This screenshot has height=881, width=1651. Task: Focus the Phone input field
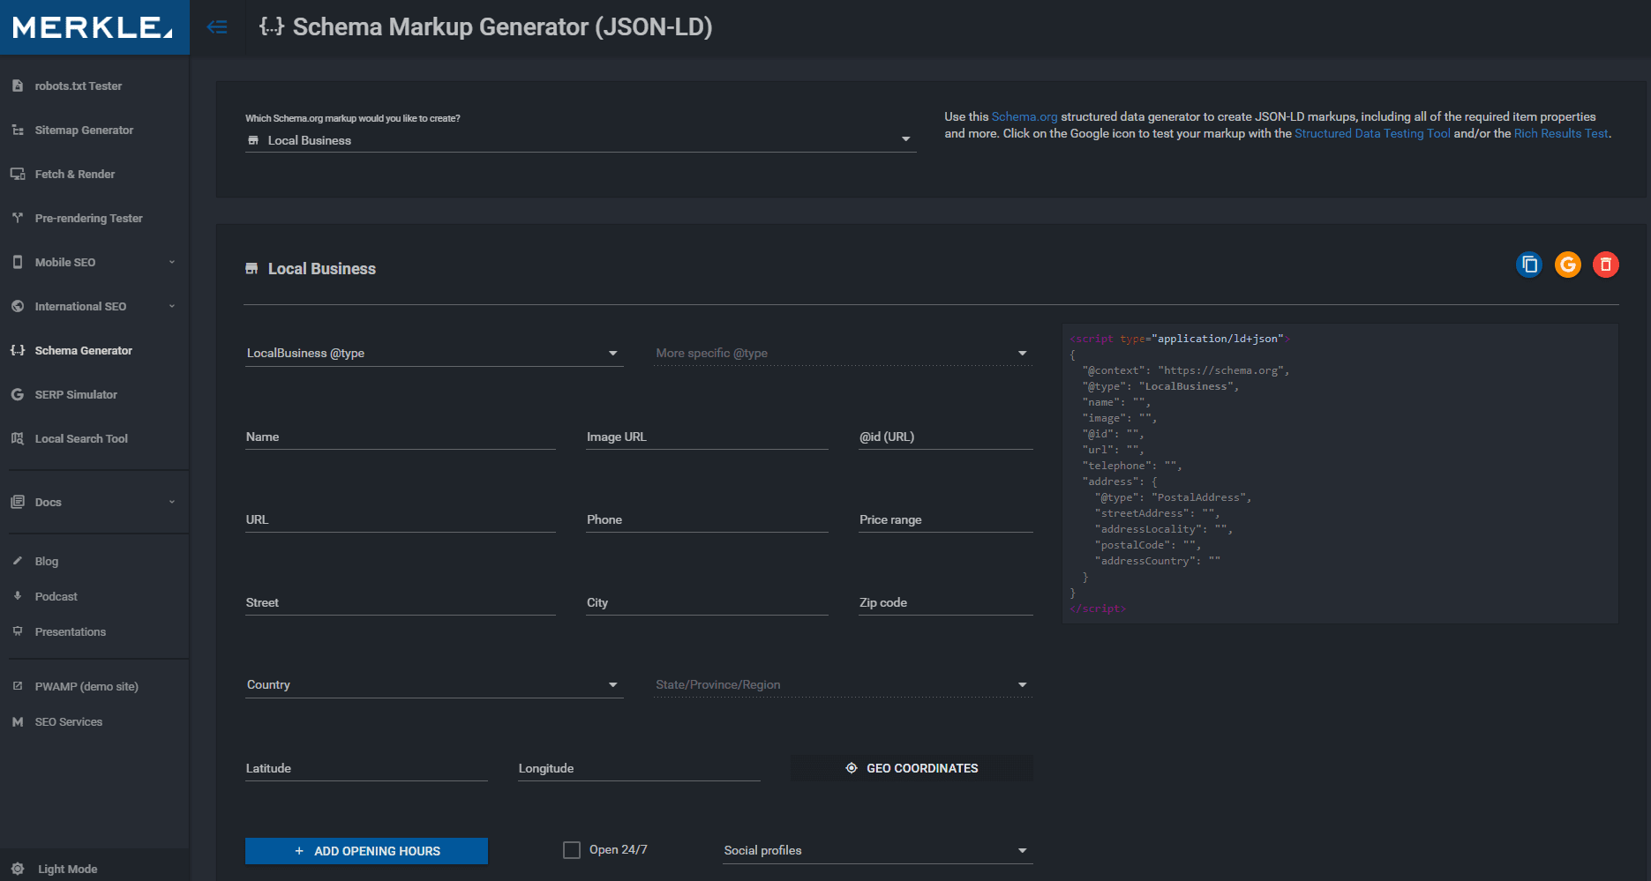point(707,520)
